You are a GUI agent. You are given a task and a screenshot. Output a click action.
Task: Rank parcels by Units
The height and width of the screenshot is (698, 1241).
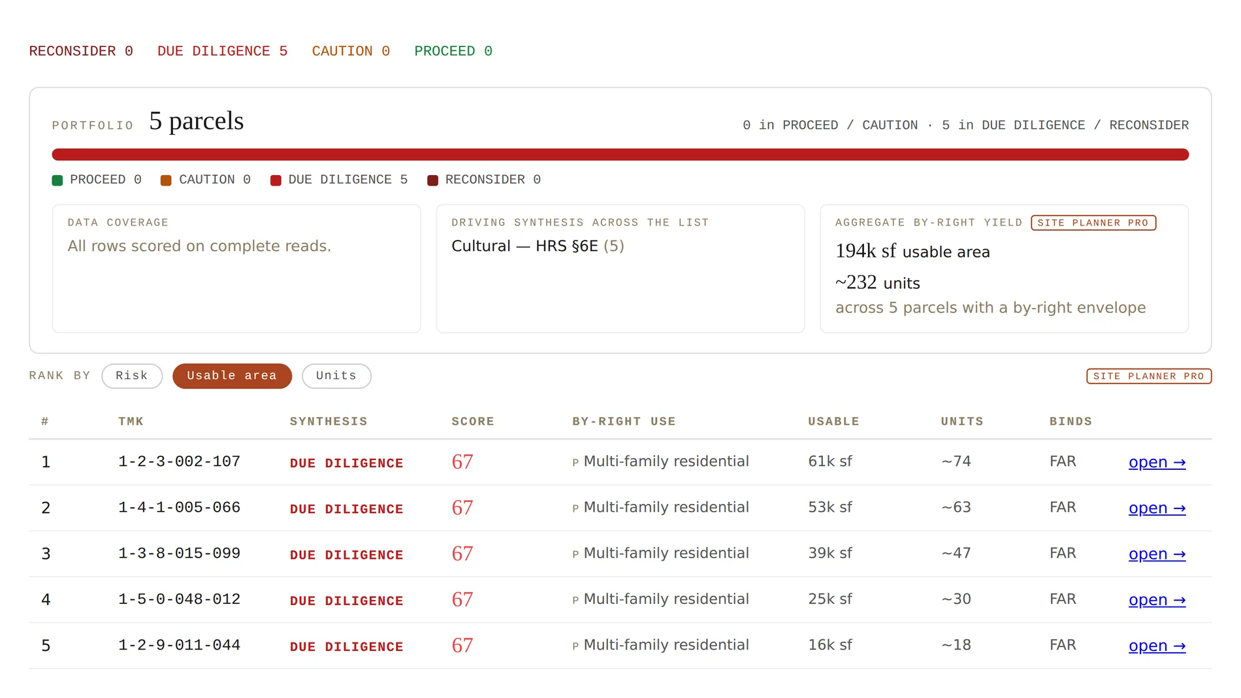(336, 376)
